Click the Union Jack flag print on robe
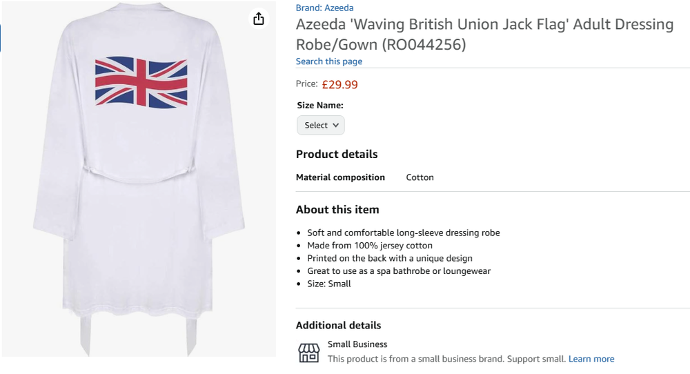690x374 pixels. tap(141, 82)
